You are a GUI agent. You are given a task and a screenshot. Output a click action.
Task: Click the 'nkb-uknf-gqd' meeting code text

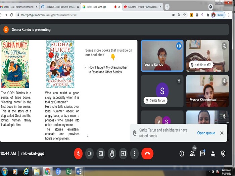pos(33,154)
